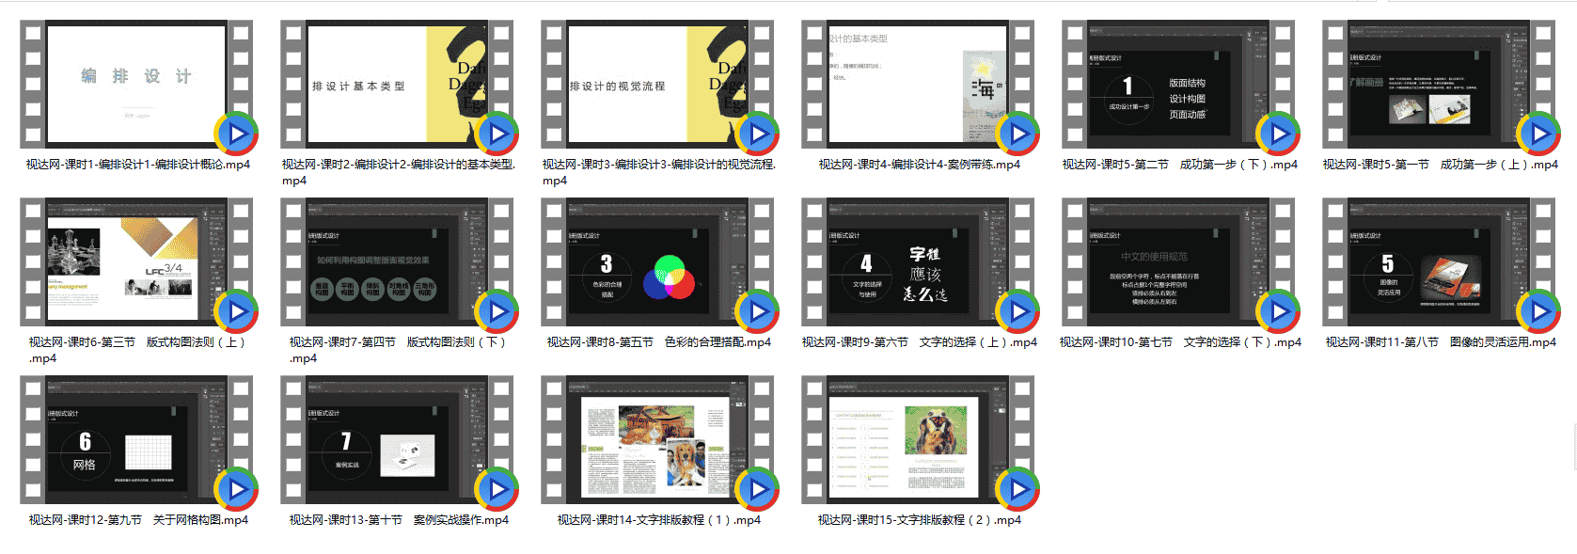Click the play badge on 课时15 文字排版教程（2）
This screenshot has height=554, width=1577.
click(x=1017, y=489)
